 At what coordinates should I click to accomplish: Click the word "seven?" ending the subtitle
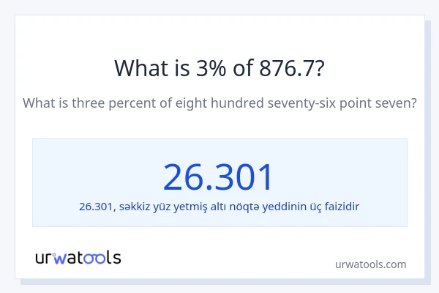(x=396, y=103)
